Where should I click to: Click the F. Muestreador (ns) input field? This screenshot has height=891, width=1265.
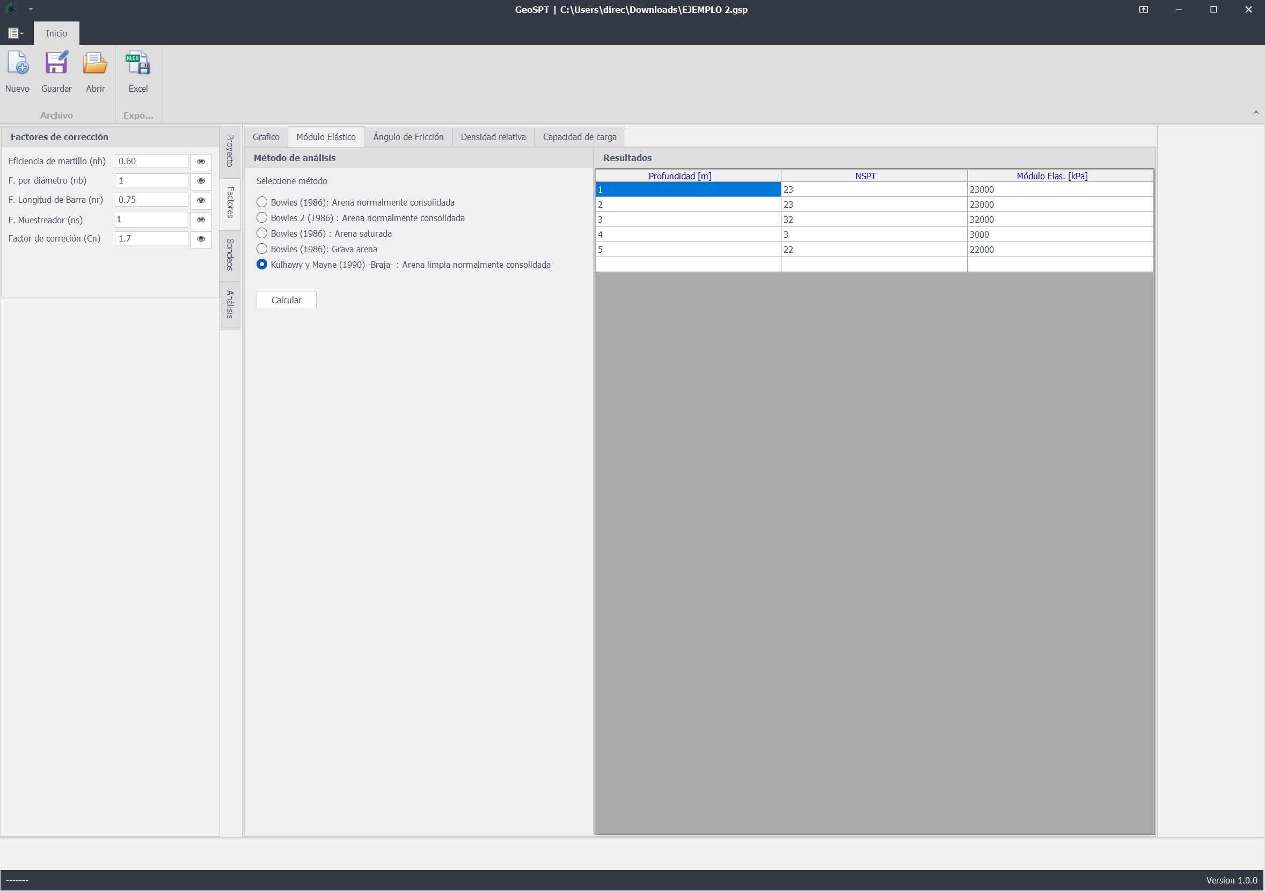click(x=151, y=220)
